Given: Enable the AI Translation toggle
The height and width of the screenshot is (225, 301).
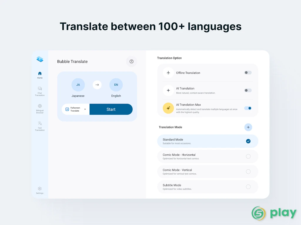Looking at the screenshot, I should (x=248, y=90).
